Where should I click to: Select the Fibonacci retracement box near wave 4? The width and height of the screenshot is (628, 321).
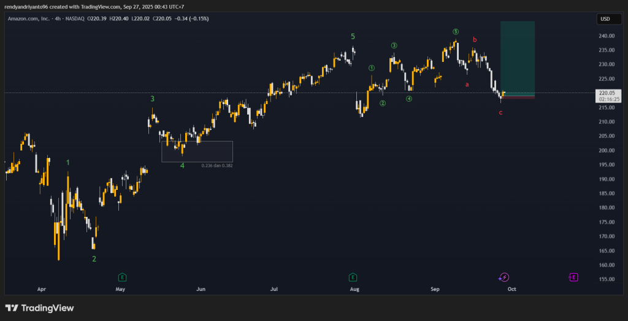[x=197, y=151]
